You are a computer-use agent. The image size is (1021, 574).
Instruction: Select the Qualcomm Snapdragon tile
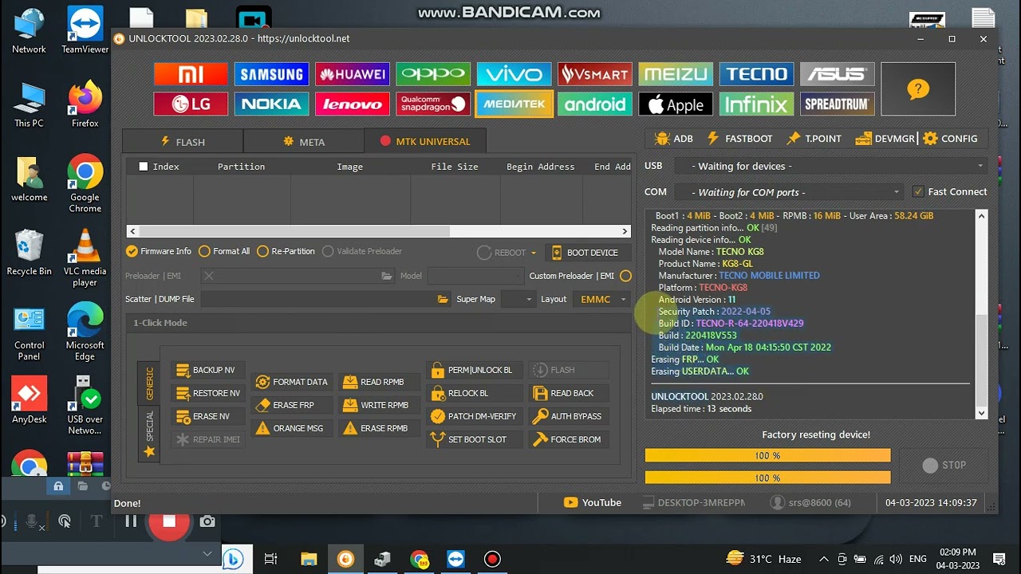(x=433, y=104)
